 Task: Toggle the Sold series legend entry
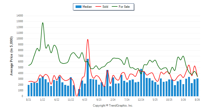coord(102,7)
